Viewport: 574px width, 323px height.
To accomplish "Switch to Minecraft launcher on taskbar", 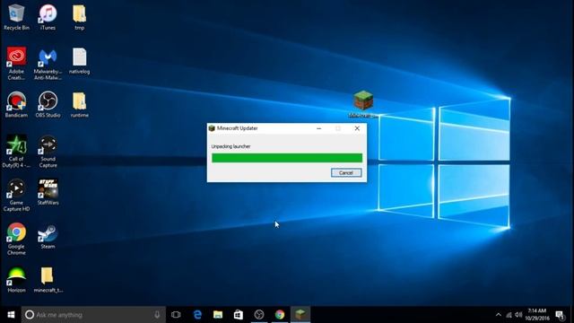I will pos(300,315).
